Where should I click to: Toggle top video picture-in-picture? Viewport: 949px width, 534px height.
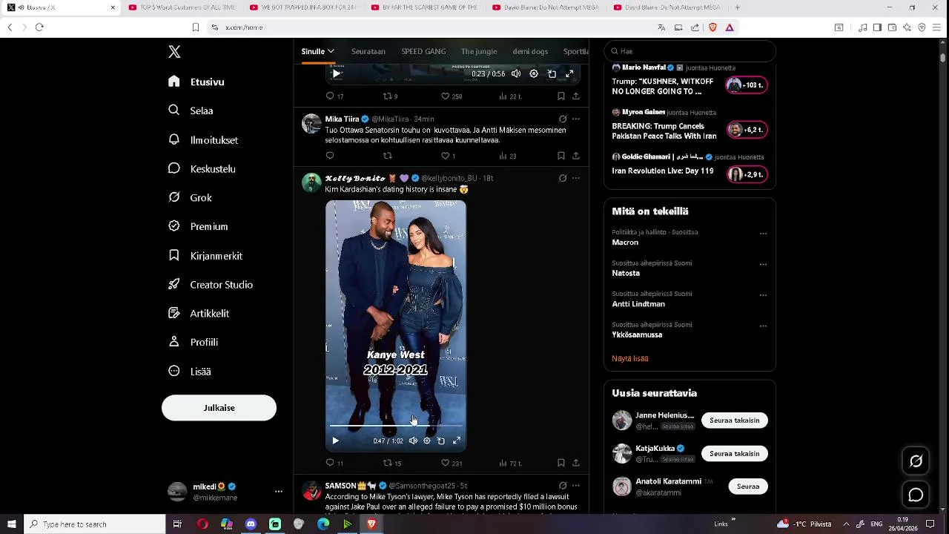552,73
